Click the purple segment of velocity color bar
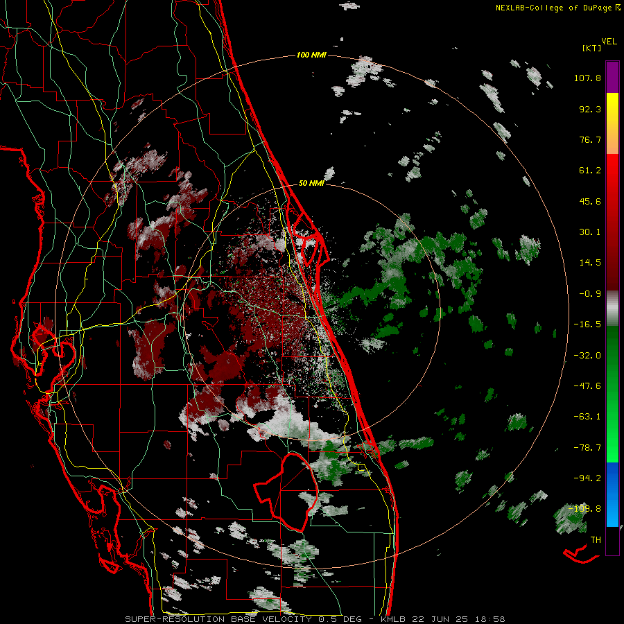Image resolution: width=624 pixels, height=624 pixels. (x=612, y=77)
